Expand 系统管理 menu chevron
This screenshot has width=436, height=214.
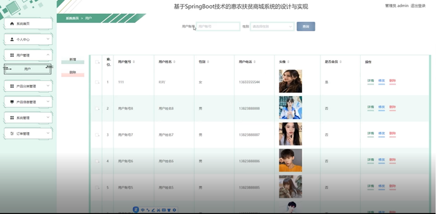(48, 118)
